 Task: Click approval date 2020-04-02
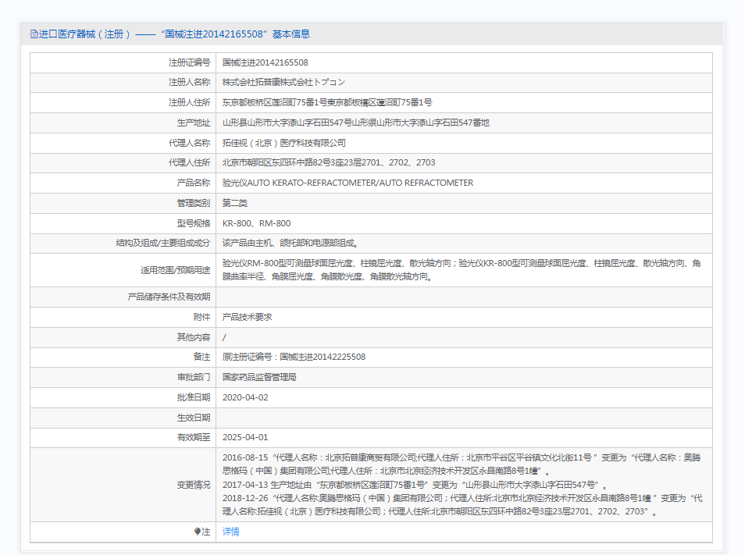click(x=244, y=397)
